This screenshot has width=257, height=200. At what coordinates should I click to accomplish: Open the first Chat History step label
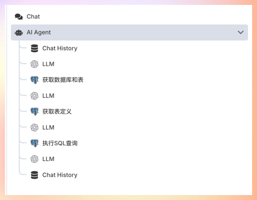(60, 48)
